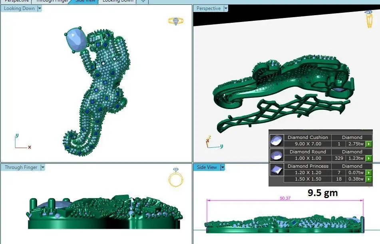Switch to the Perspective tab at top
380x244 pixels.
point(16,1)
